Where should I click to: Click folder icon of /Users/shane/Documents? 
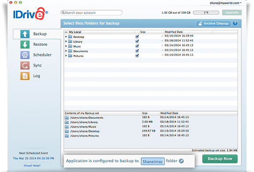[x=67, y=118]
